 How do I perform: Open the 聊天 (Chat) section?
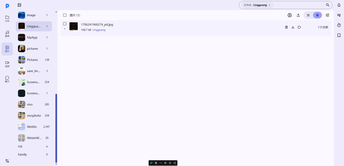tap(7, 79)
